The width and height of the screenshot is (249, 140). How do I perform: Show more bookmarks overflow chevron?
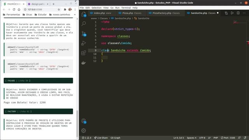click(75, 15)
